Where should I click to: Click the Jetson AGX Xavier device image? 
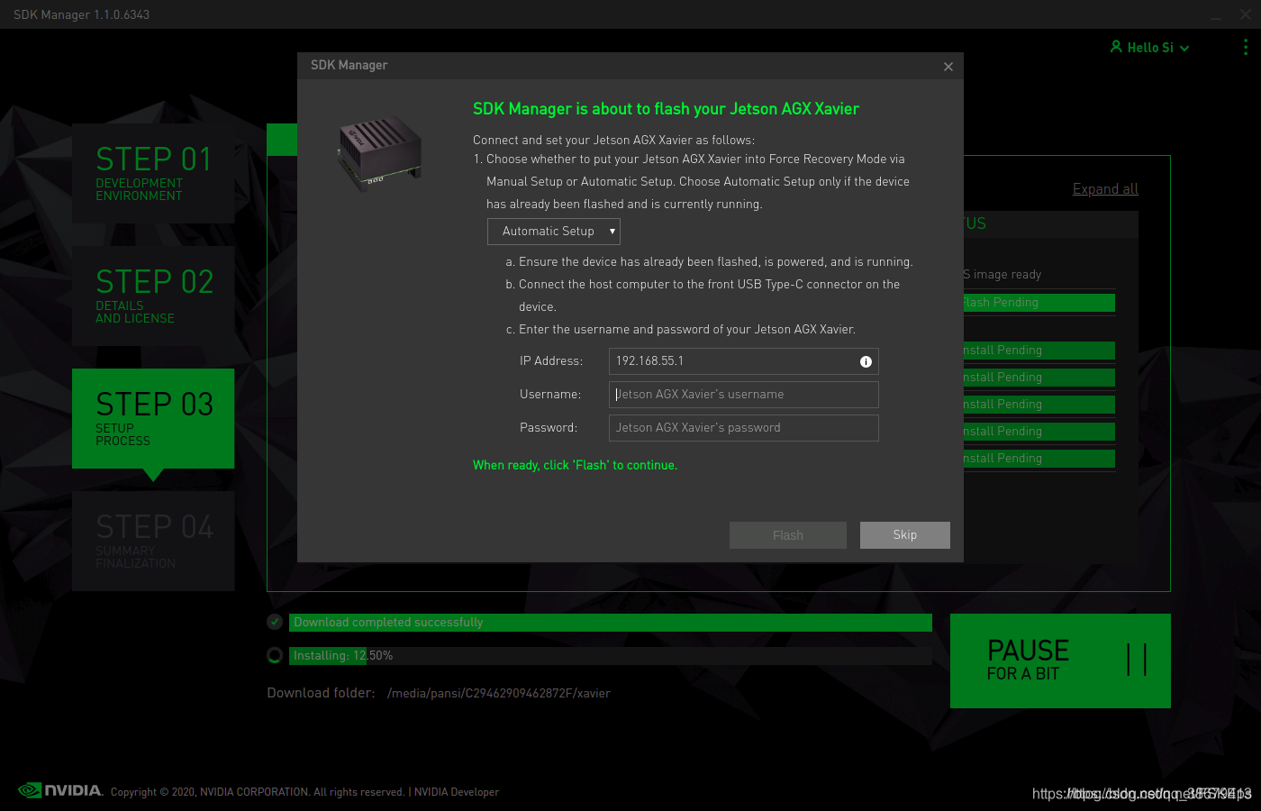point(379,154)
